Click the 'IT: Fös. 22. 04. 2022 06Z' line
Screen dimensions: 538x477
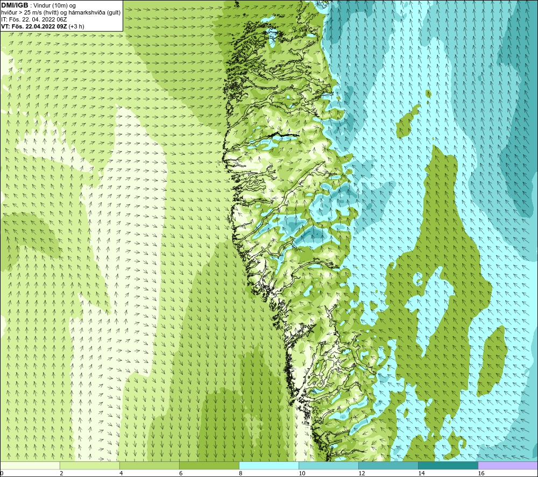(x=34, y=19)
